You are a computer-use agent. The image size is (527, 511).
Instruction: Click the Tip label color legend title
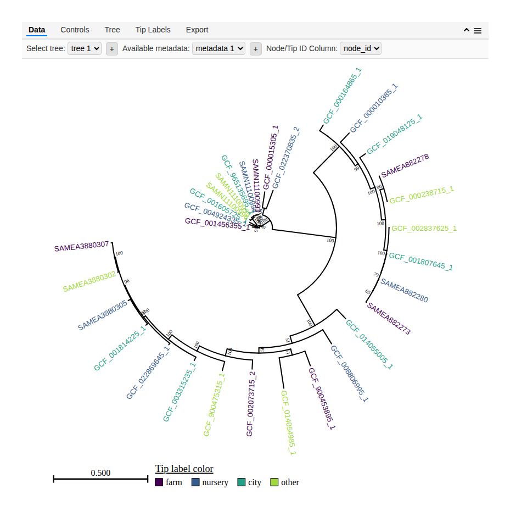(x=184, y=469)
